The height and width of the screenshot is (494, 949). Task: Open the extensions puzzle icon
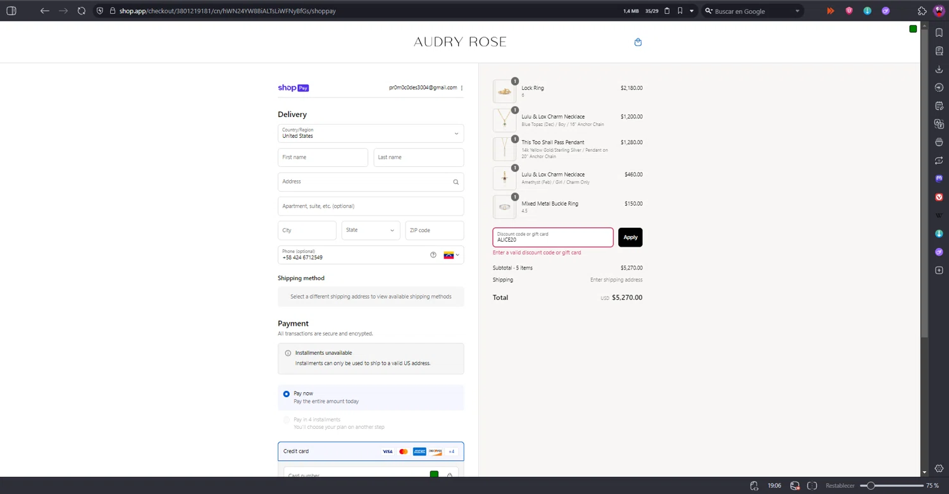click(922, 11)
